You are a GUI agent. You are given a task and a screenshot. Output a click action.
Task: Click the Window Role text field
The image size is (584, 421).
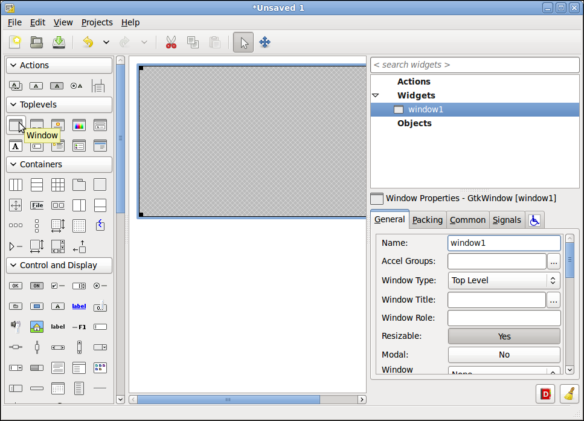(x=504, y=318)
